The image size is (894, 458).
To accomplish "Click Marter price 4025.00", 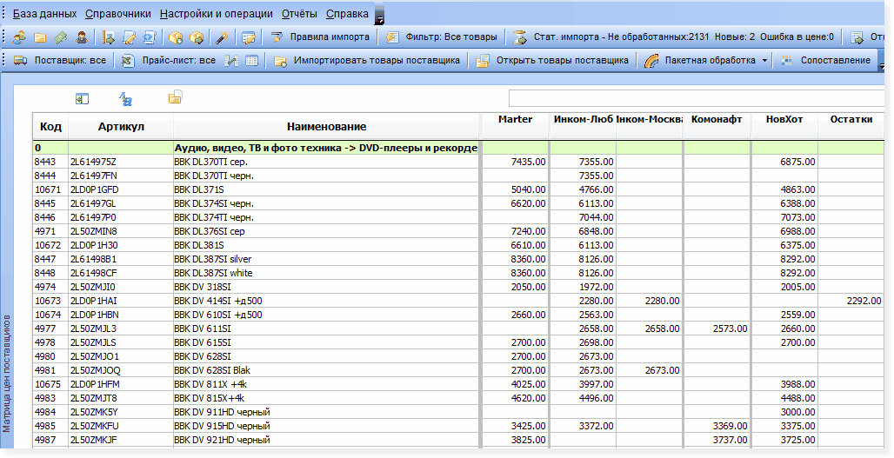I will pyautogui.click(x=515, y=384).
